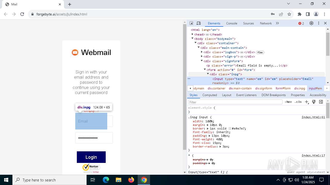330x185 pixels.
Task: Add new style rule plus icon
Action: pyautogui.click(x=307, y=102)
